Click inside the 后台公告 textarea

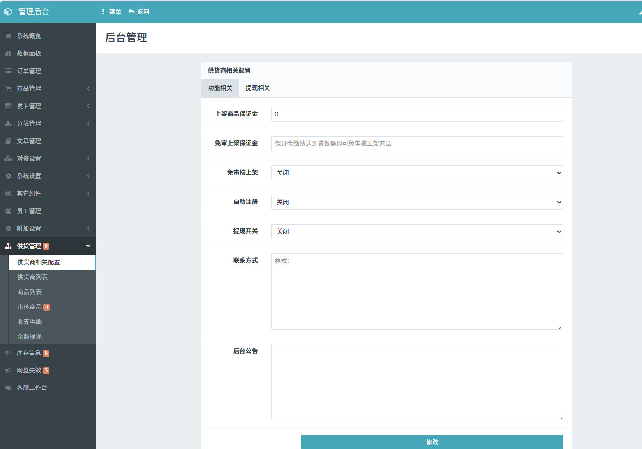pyautogui.click(x=417, y=382)
